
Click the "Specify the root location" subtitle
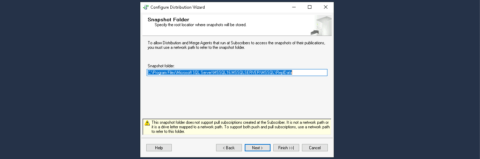pos(200,25)
